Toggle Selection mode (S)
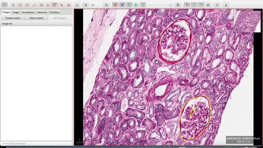Viewport: 263px width, 148px height. (x=77, y=5)
